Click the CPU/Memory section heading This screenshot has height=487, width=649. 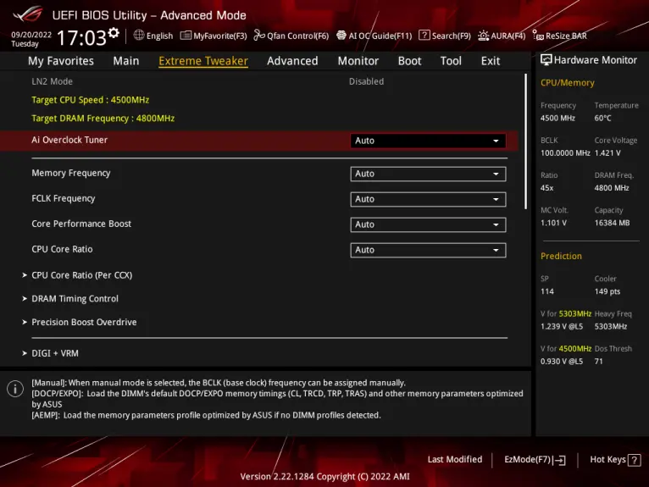(567, 83)
